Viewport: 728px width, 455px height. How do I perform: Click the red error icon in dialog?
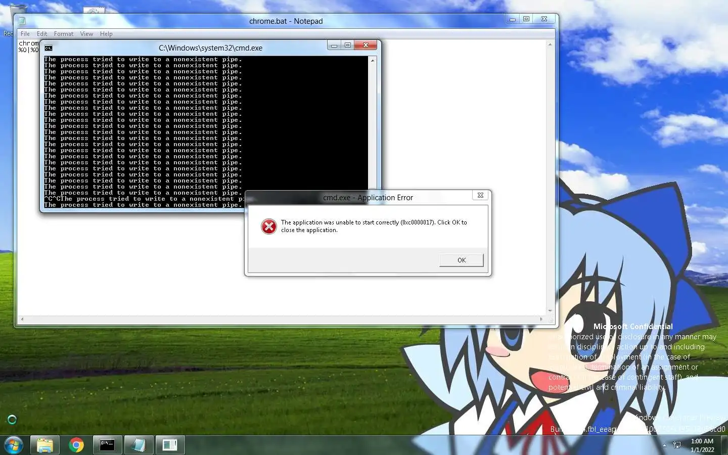point(268,226)
